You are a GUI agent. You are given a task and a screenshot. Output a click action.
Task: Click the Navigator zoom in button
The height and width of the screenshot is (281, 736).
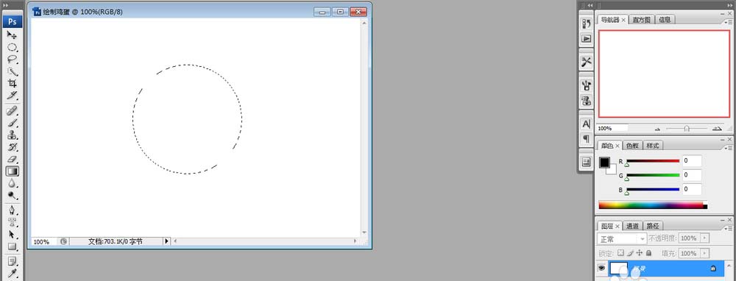(x=717, y=128)
